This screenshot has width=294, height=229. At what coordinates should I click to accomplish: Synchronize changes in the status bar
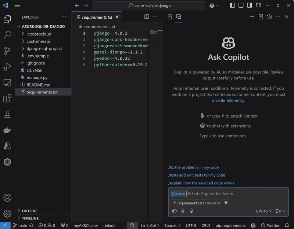tap(32, 225)
